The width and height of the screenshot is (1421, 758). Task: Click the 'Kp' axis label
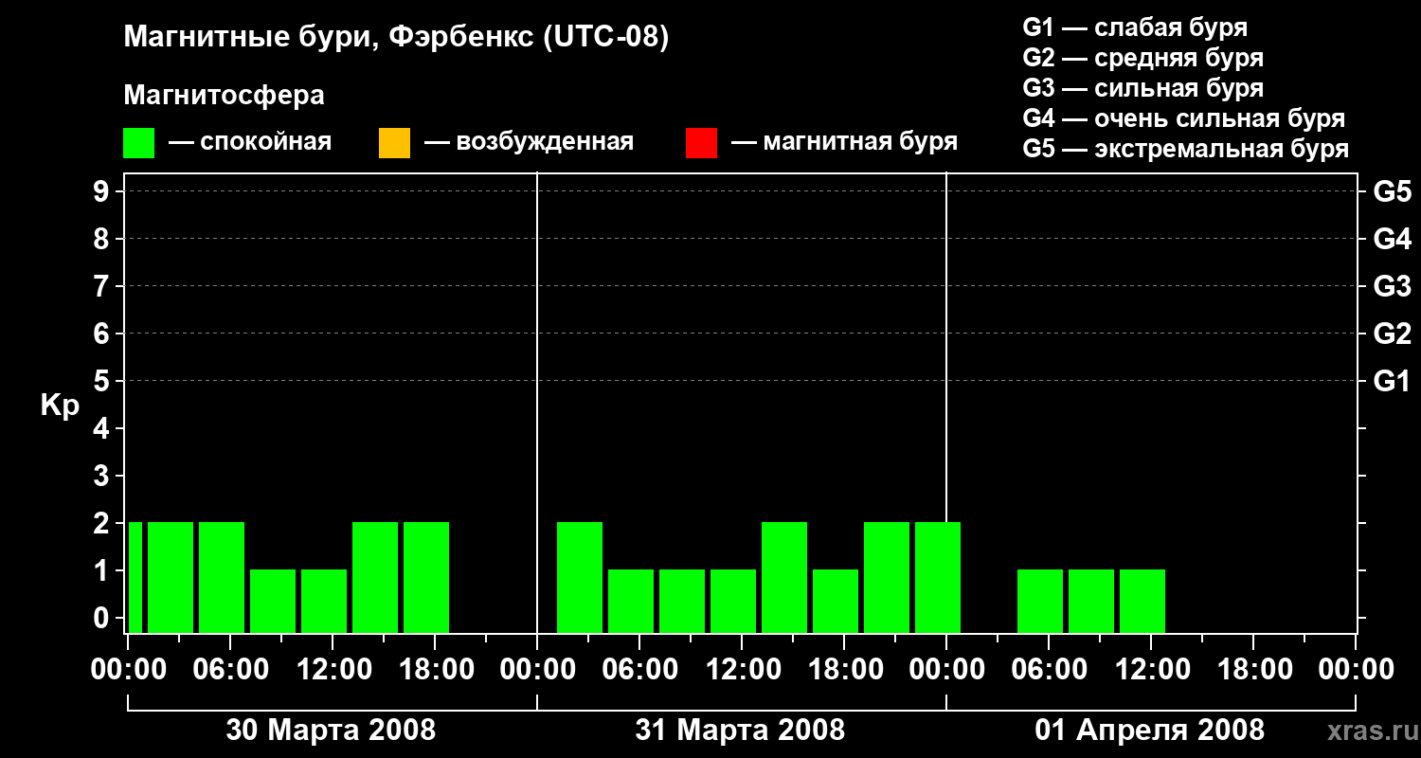pyautogui.click(x=60, y=405)
